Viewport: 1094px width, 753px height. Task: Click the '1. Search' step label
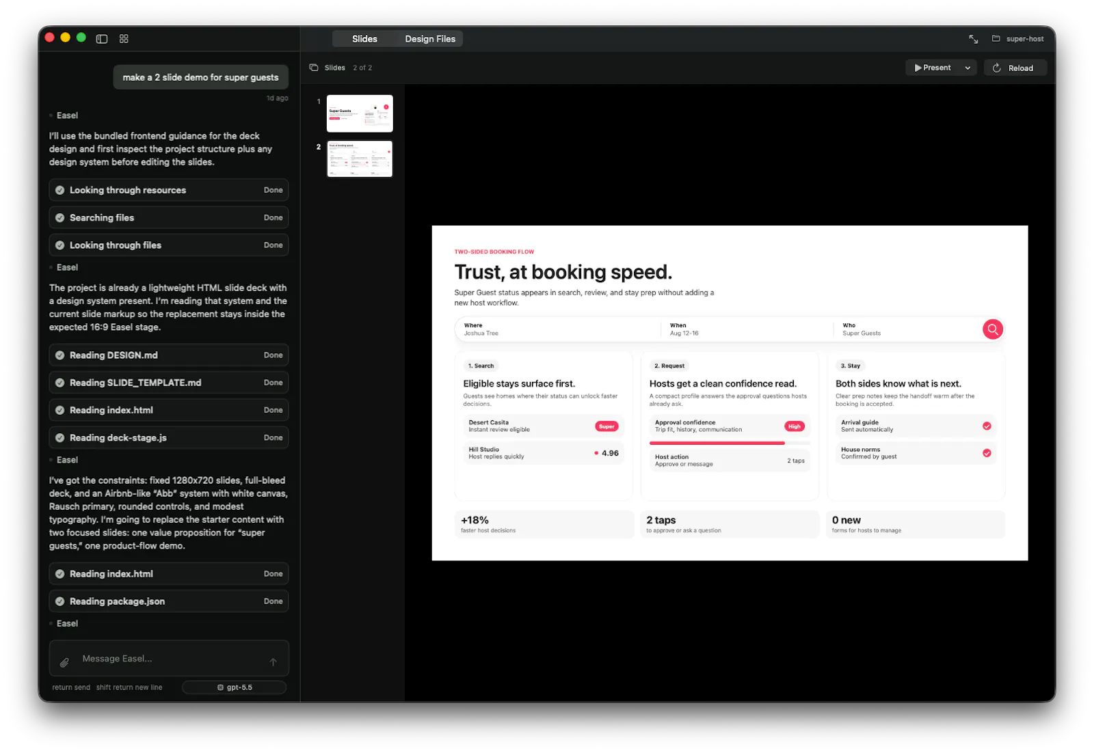[481, 366]
